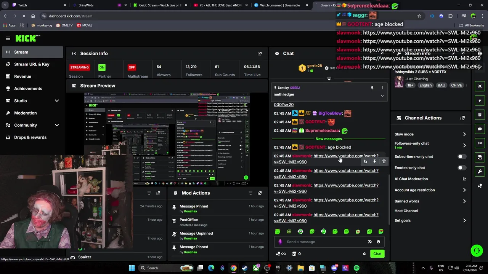This screenshot has width=488, height=274.
Task: Reply to the hovered slavmonk message
Action: click(365, 162)
